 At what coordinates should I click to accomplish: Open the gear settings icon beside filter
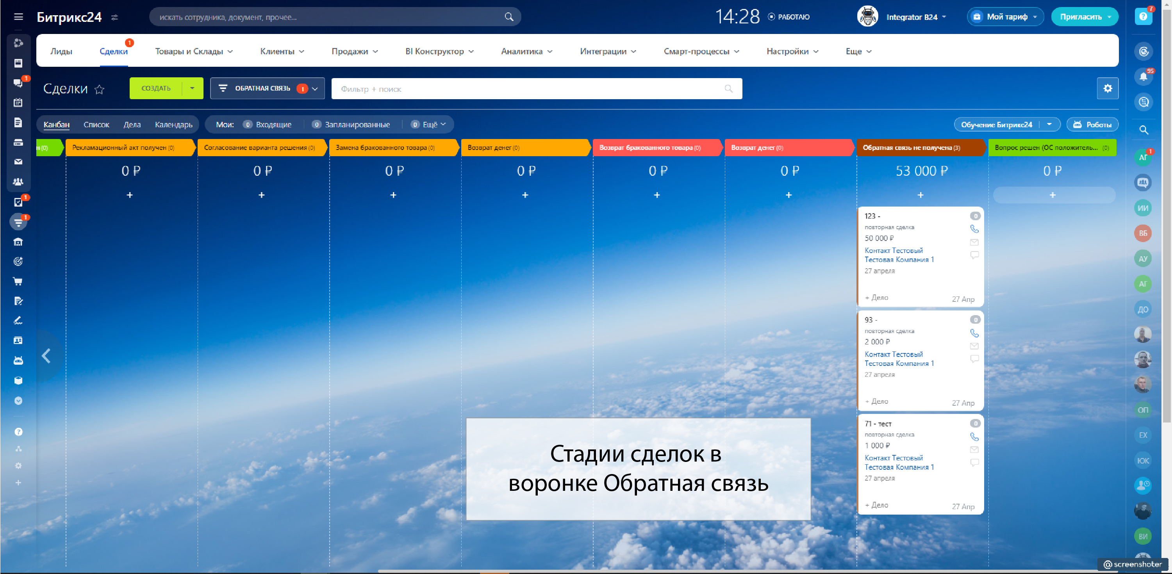click(x=1108, y=88)
